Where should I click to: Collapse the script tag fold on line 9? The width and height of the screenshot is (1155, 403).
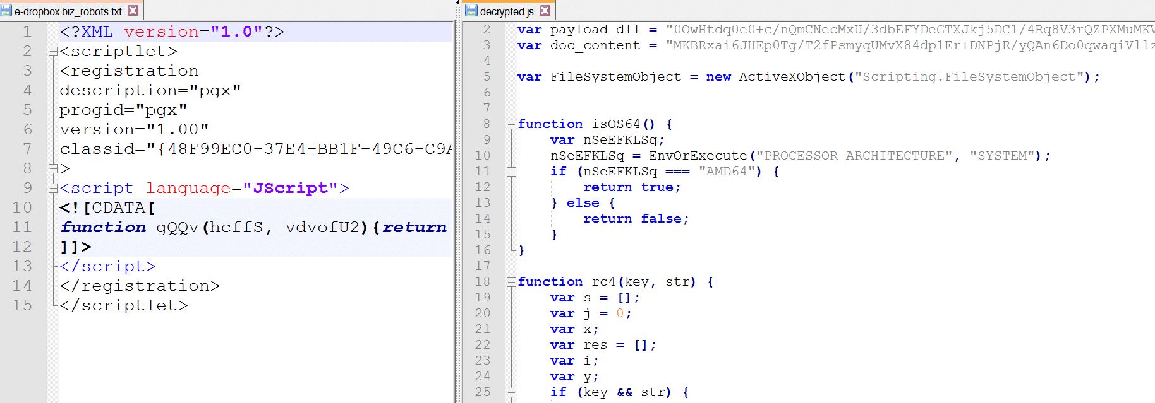(53, 189)
